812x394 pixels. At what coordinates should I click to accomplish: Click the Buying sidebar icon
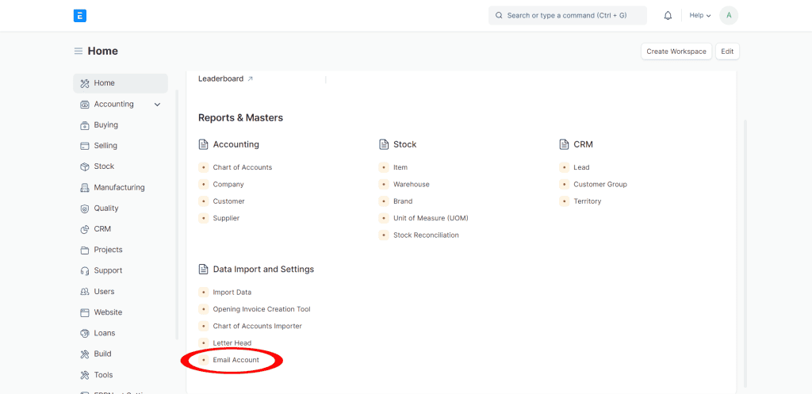(85, 125)
